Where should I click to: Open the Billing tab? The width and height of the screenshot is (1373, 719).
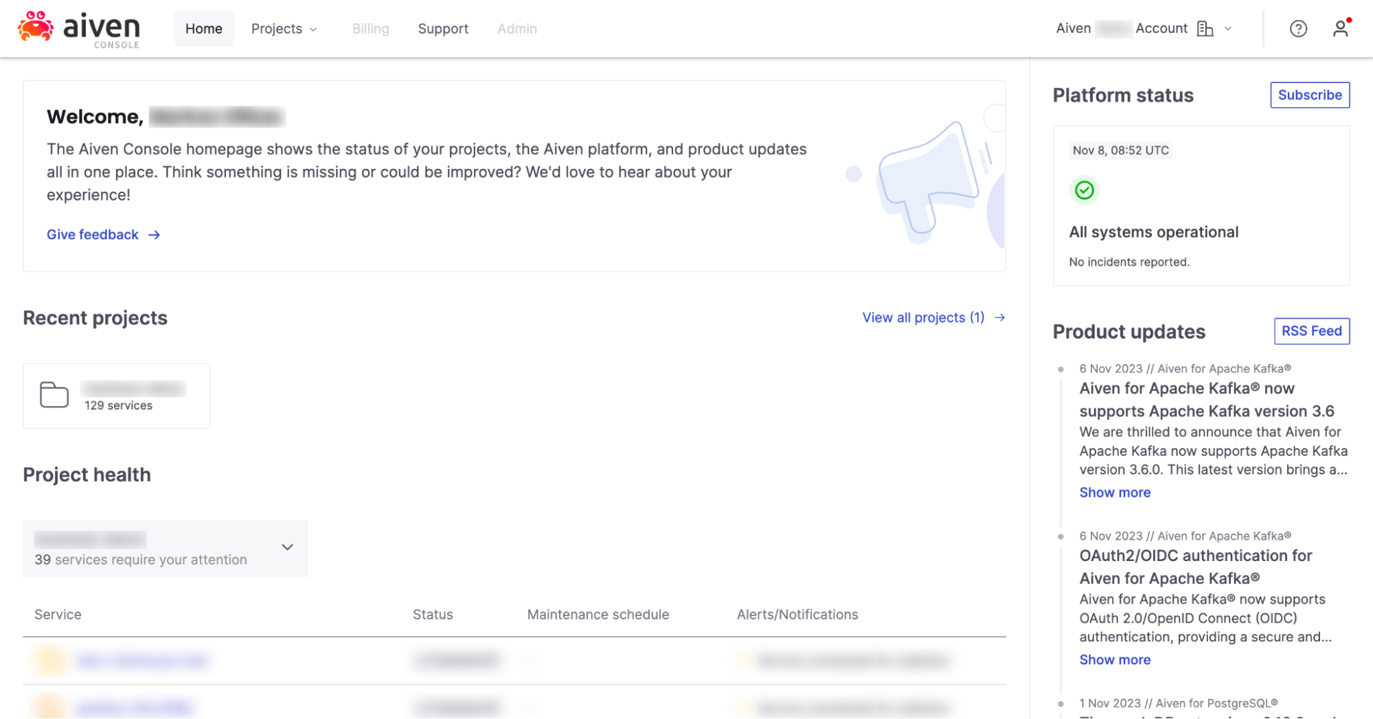pos(371,29)
